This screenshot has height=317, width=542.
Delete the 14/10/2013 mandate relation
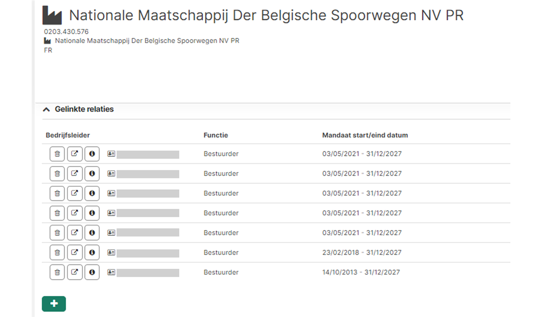(x=57, y=272)
